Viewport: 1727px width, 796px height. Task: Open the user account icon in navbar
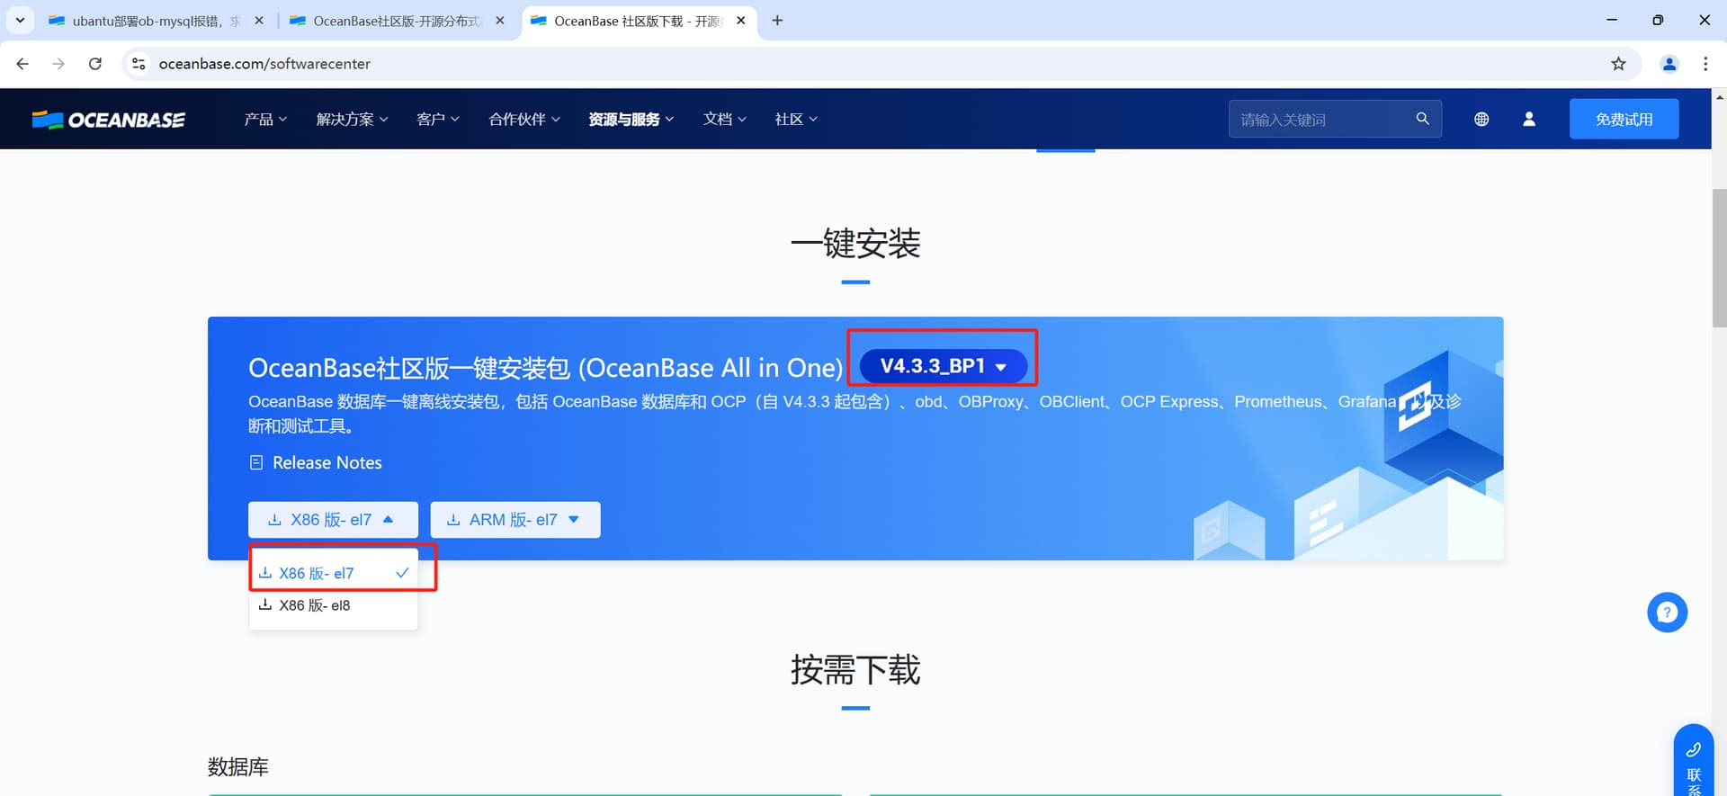click(x=1528, y=119)
